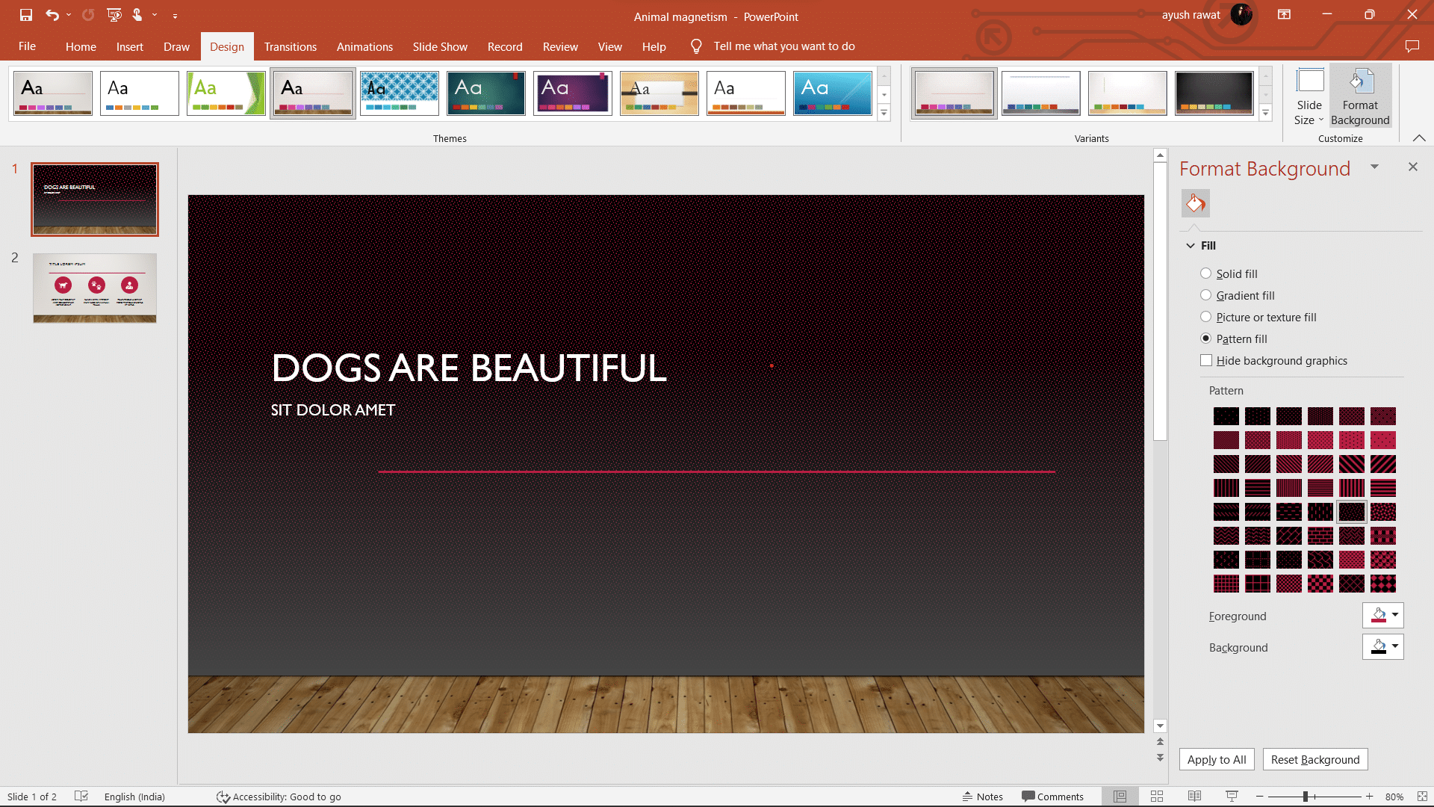Click the Reset Background button

pos(1314,759)
